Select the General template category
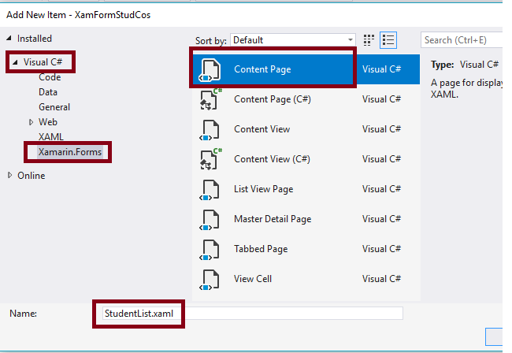This screenshot has width=512, height=353. pos(54,107)
